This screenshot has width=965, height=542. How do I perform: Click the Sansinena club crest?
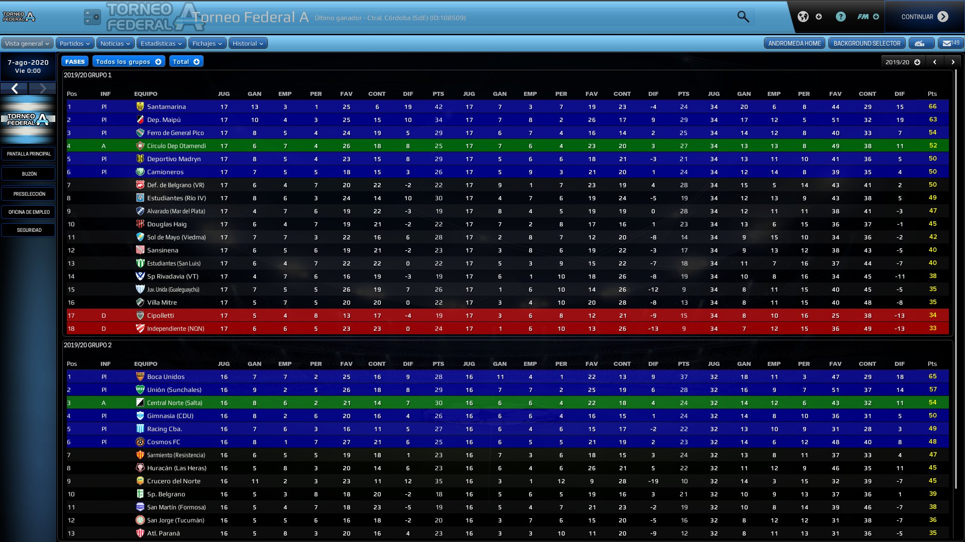[140, 250]
